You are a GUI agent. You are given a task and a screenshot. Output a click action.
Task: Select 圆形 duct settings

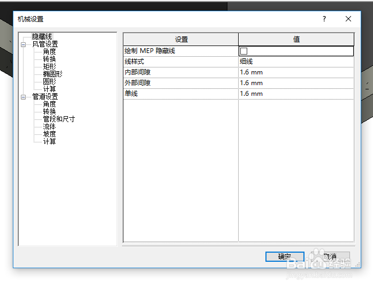[49, 81]
